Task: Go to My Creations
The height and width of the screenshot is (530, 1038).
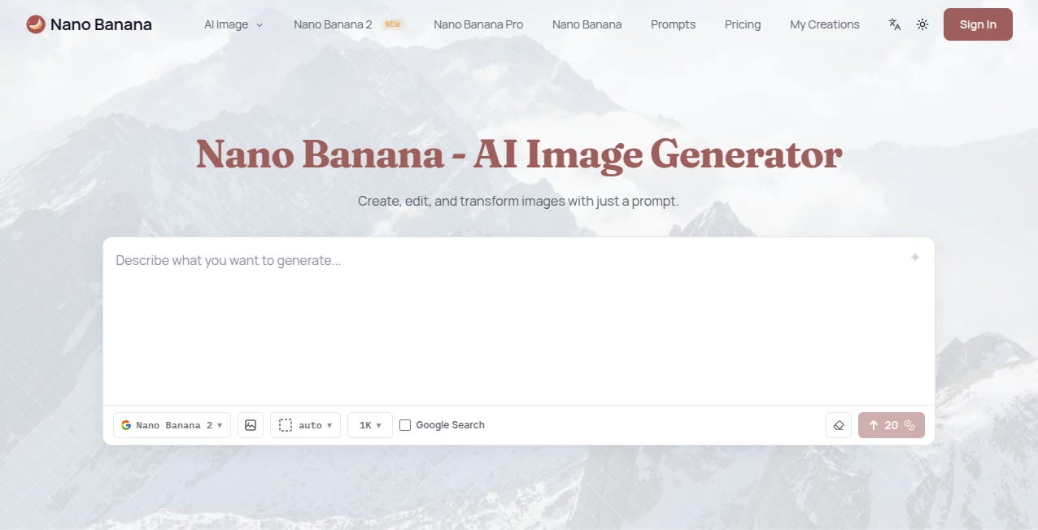Action: pyautogui.click(x=824, y=24)
